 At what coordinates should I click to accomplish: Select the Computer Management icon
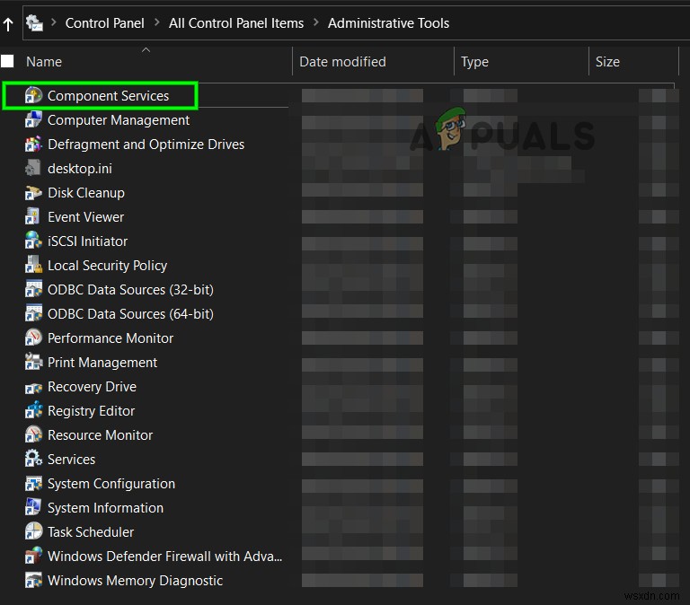tap(33, 119)
